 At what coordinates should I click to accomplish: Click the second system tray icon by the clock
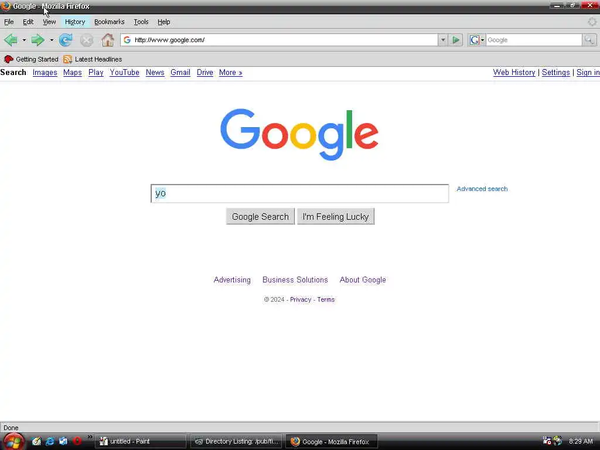[558, 441]
